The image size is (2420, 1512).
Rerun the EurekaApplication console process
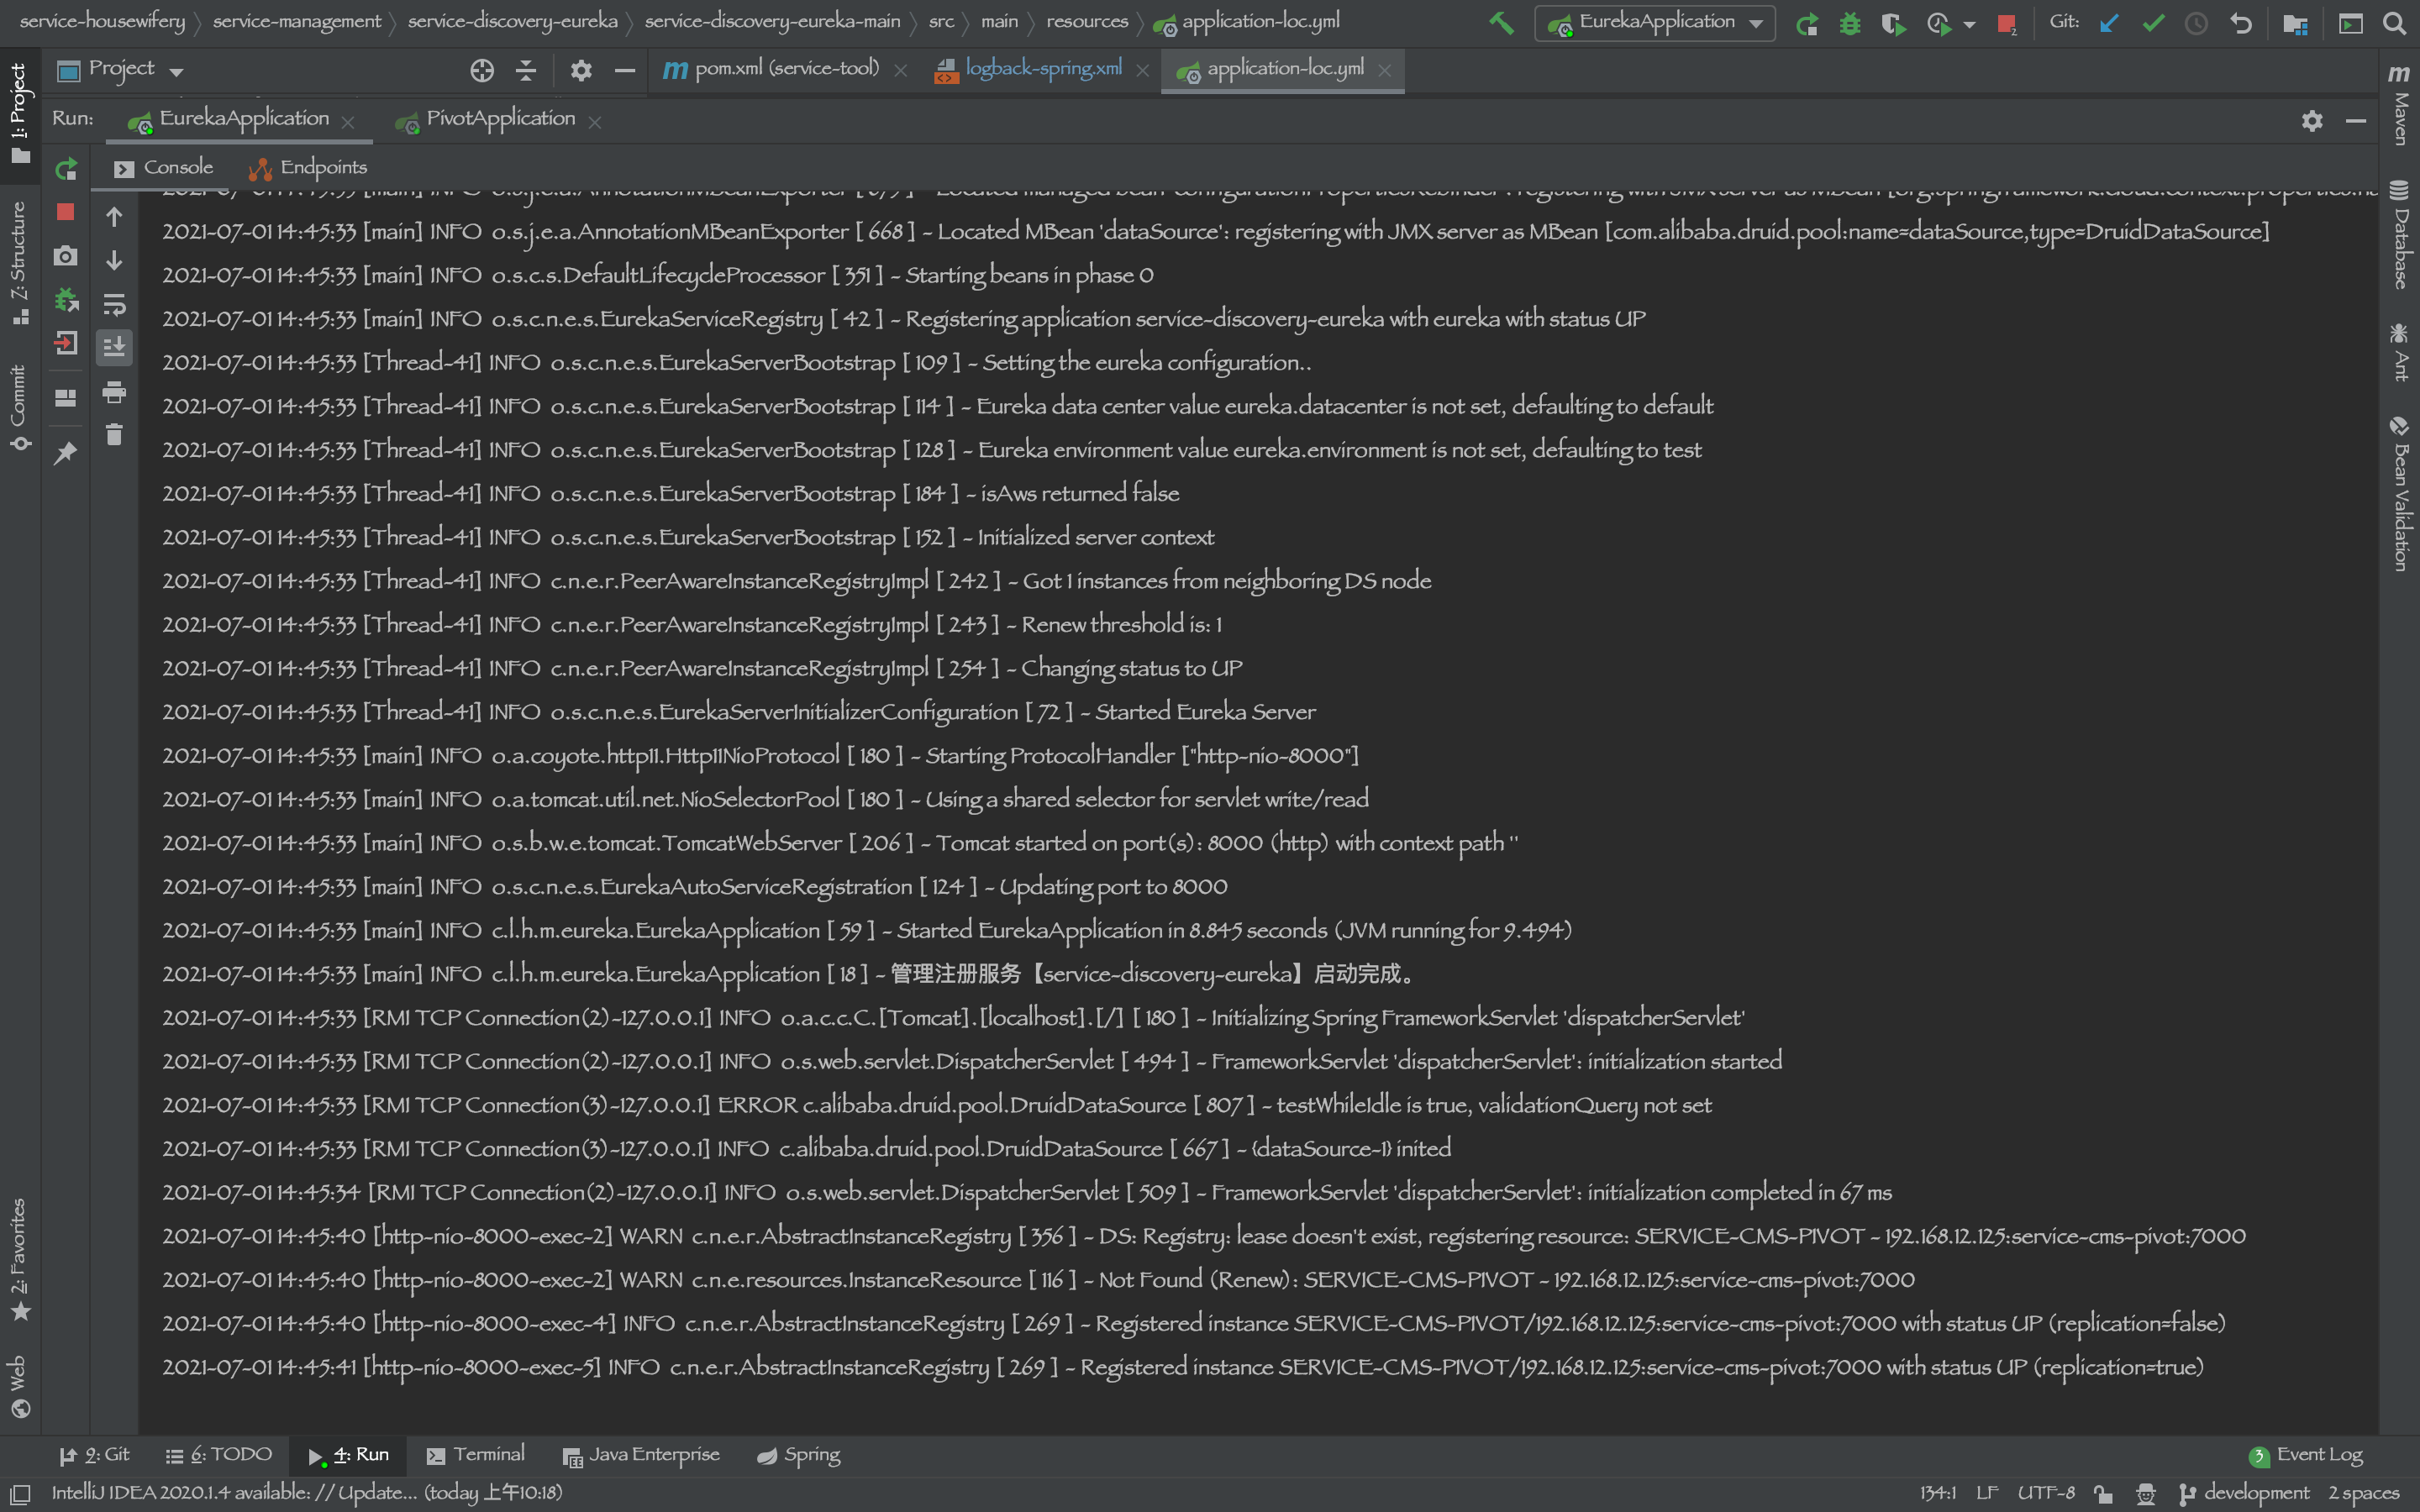(65, 169)
